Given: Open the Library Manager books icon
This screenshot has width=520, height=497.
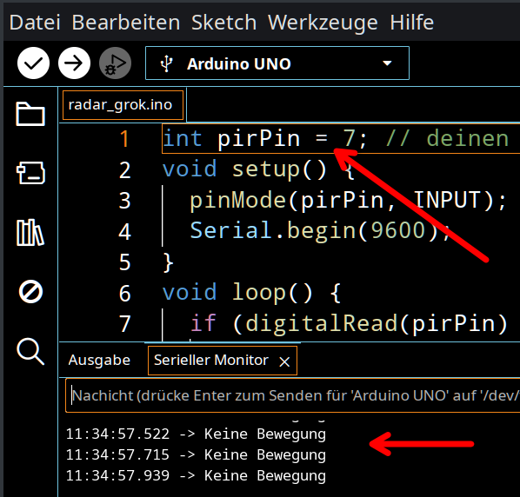Looking at the screenshot, I should coord(30,232).
